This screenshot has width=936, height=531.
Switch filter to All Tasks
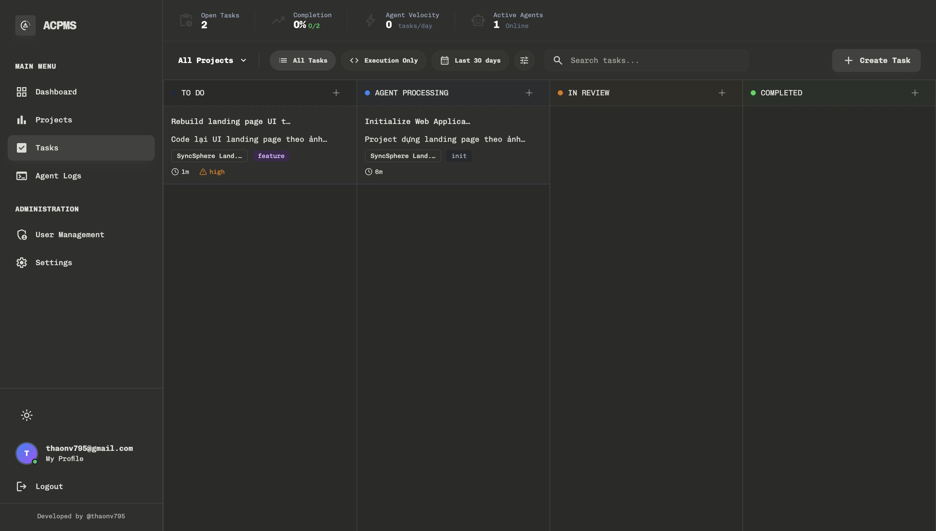pyautogui.click(x=302, y=60)
